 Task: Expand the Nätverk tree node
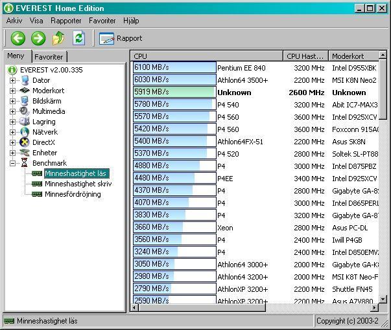click(12, 132)
